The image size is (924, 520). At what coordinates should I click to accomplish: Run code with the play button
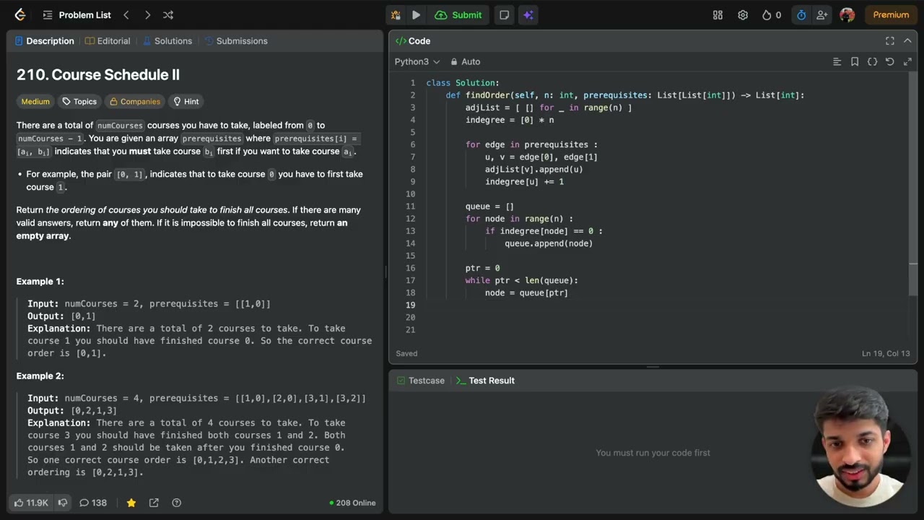point(417,14)
